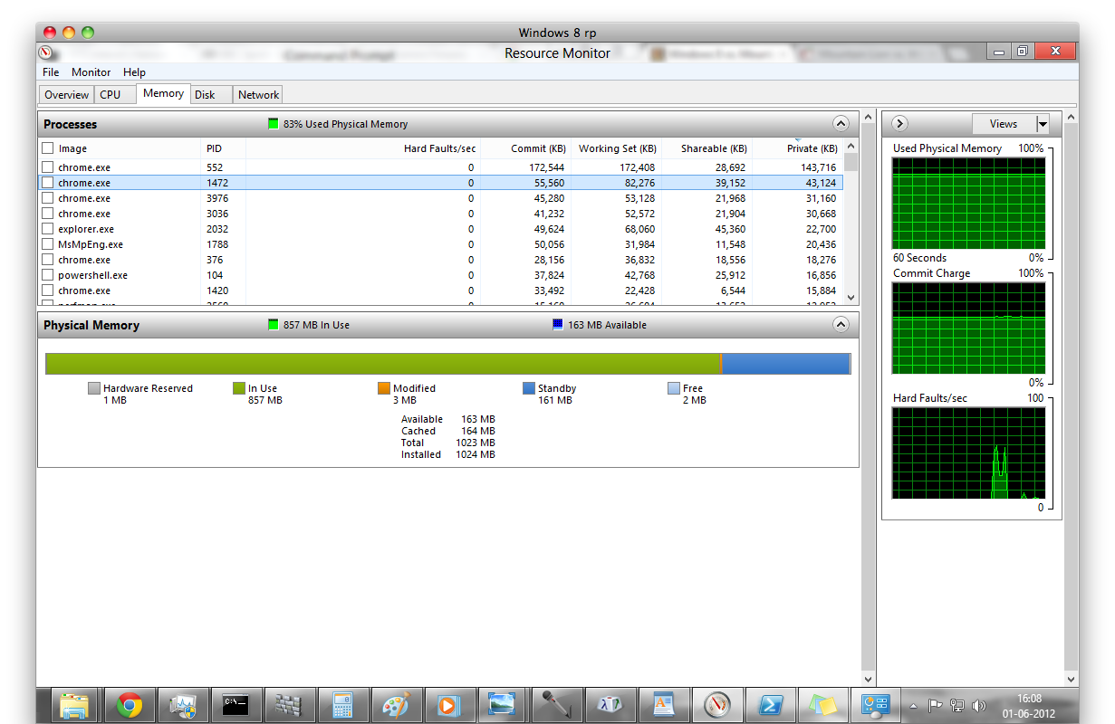Click the Commit Charge graph
This screenshot has height=724, width=1115.
coord(968,328)
